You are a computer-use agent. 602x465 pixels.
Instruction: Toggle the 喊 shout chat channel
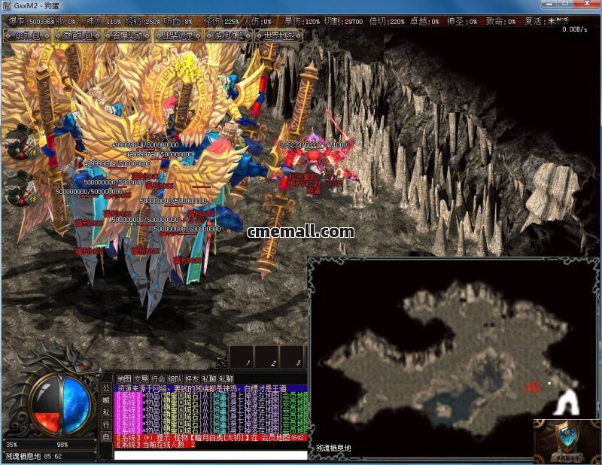click(x=106, y=400)
